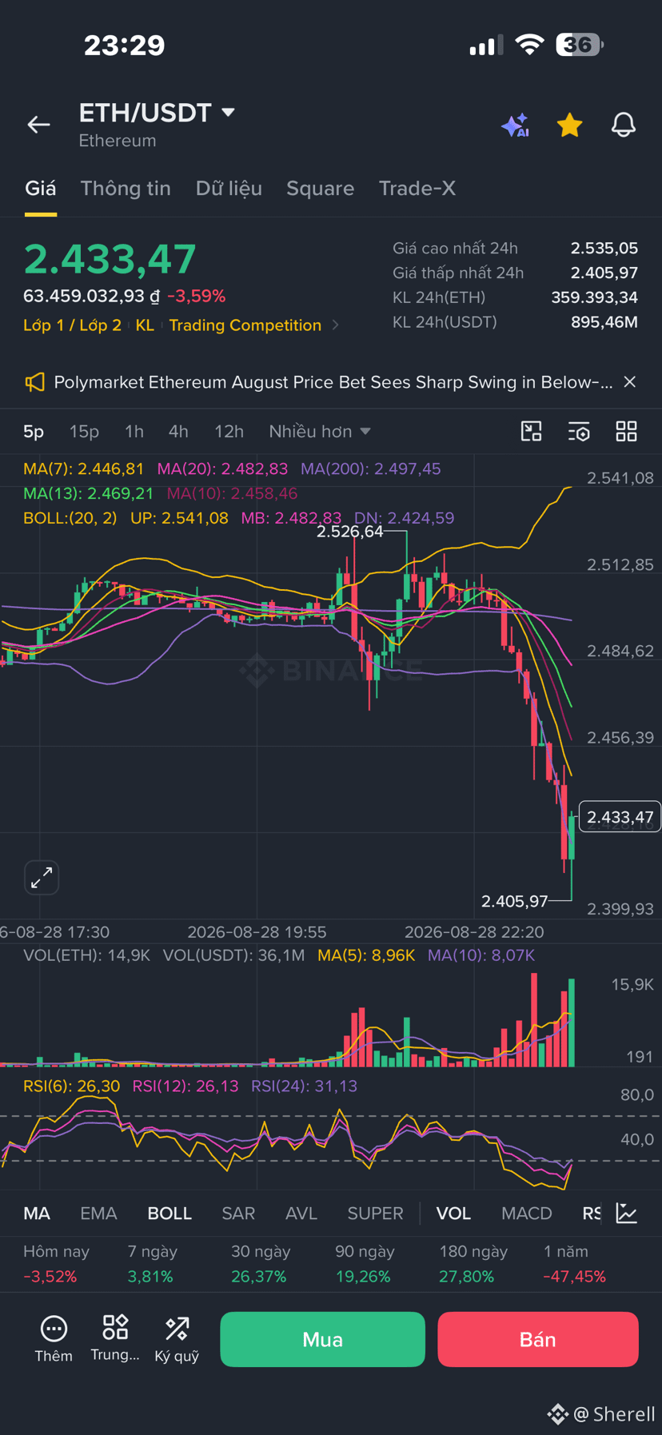Image resolution: width=662 pixels, height=1435 pixels.
Task: Toggle the VOL sub-indicator
Action: pos(453,1214)
